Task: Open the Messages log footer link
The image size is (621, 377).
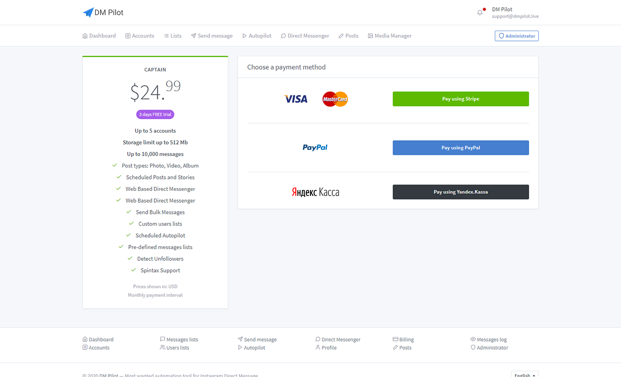Action: (x=488, y=339)
